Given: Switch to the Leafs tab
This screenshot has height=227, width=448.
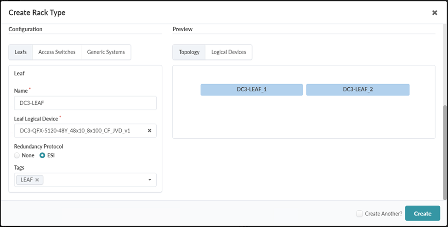Looking at the screenshot, I should (x=21, y=52).
